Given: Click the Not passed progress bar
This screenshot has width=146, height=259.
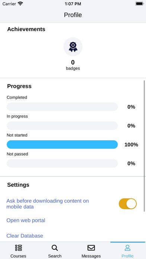Looking at the screenshot, I should [x=62, y=163].
